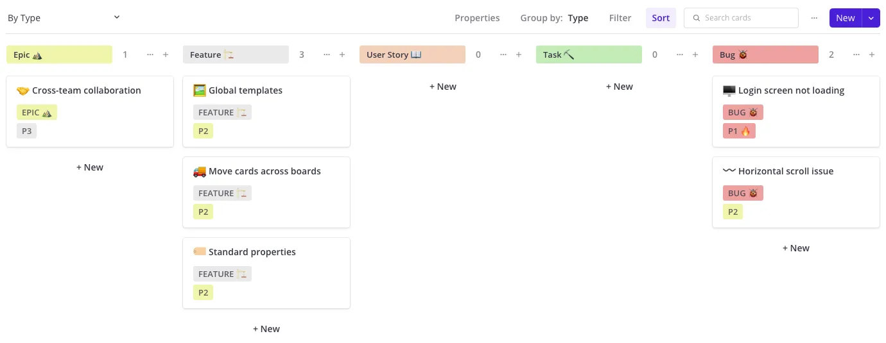886x343 pixels.
Task: Select the red Bug column header label
Action: [765, 54]
